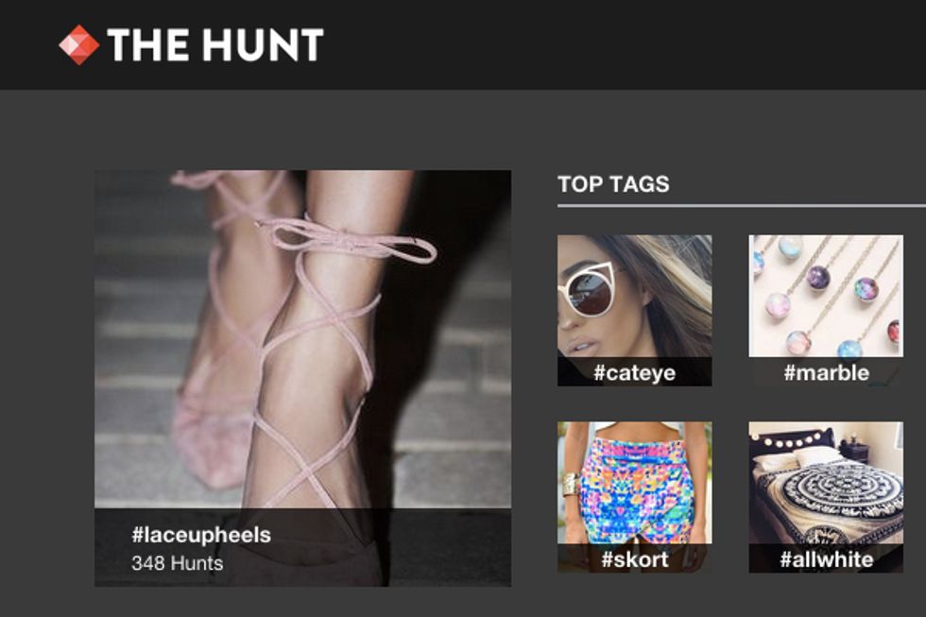Click THE HUNT wordmark in header
Viewport: 926px width, 617px height.
[215, 44]
